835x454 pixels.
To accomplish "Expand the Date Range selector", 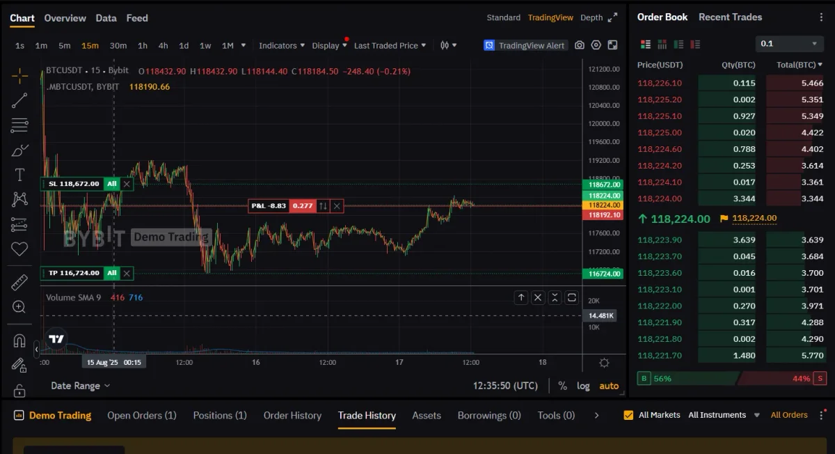I will 80,386.
